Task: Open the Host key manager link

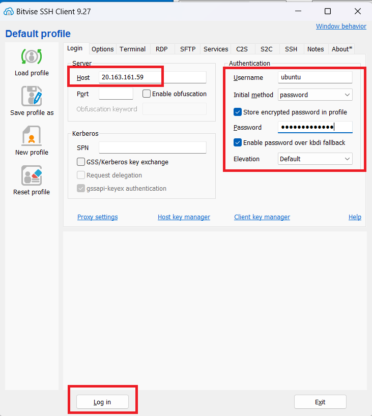Action: coord(184,217)
